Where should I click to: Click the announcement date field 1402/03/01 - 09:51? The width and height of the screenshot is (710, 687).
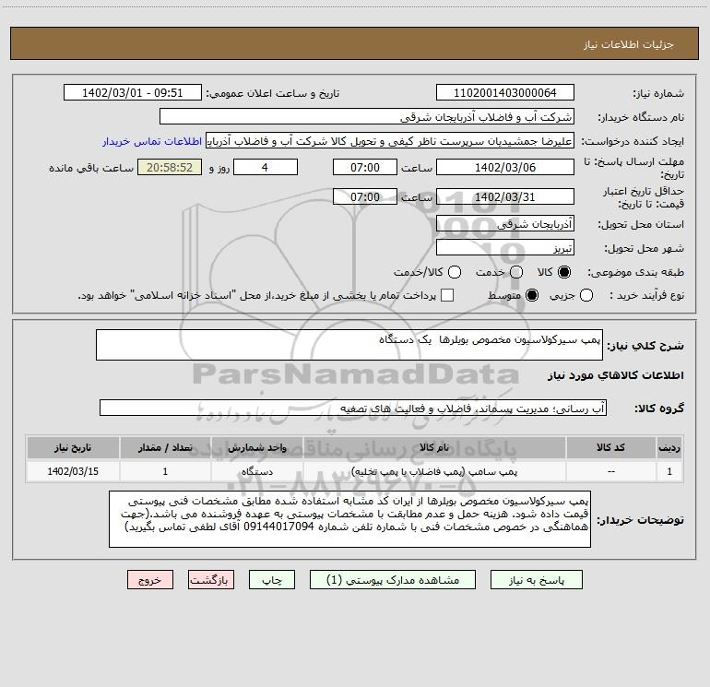point(133,92)
